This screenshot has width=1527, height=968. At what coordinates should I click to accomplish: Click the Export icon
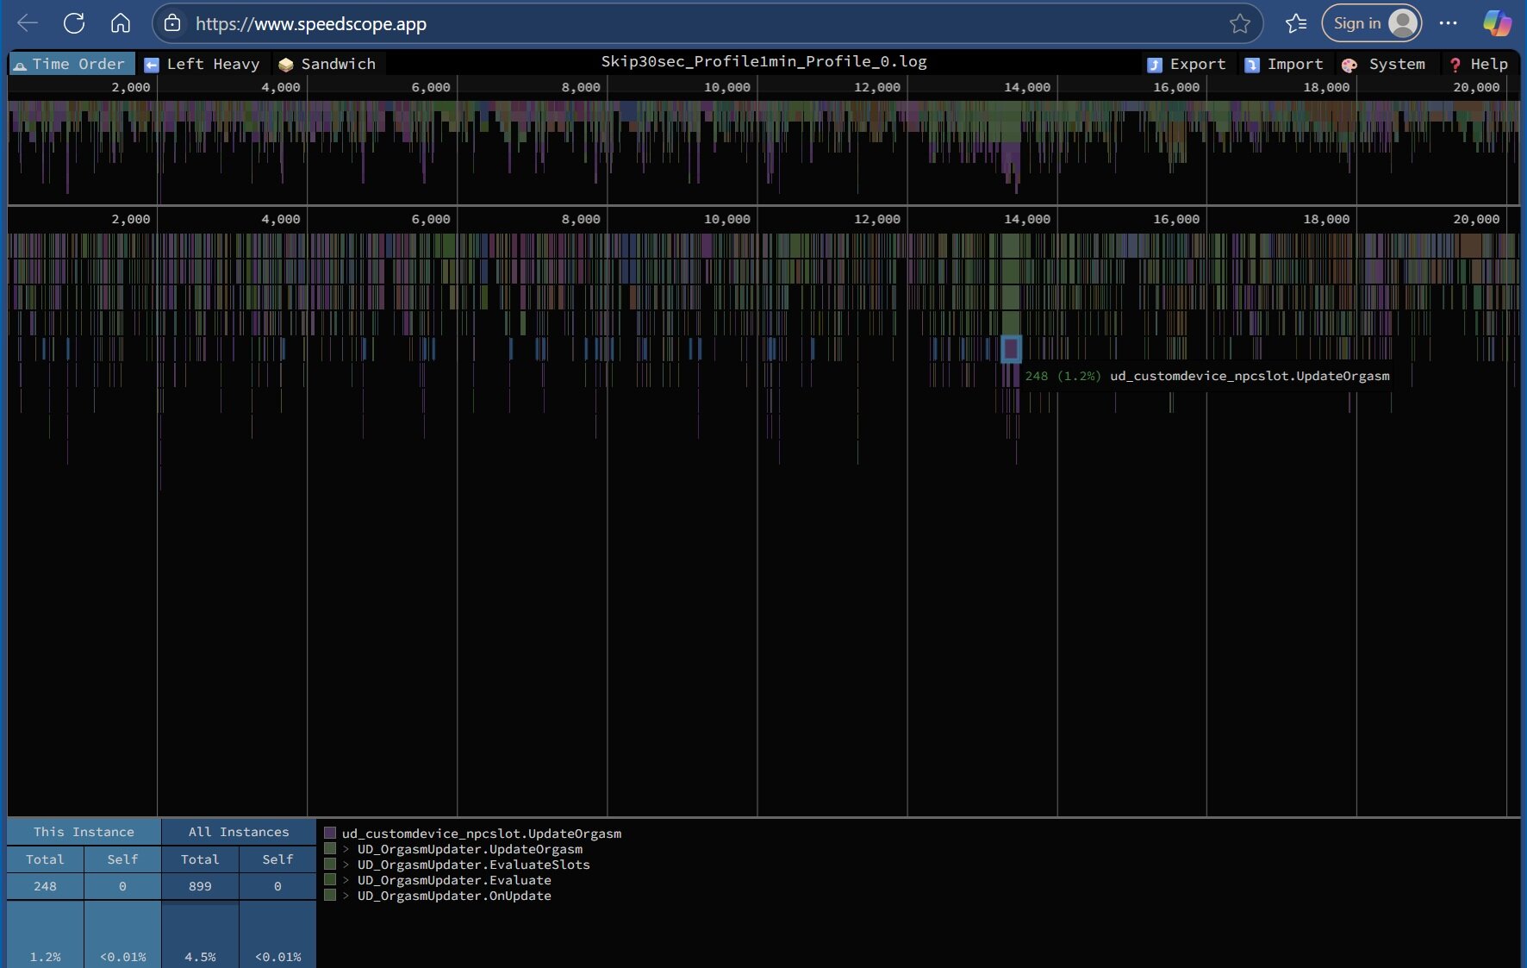tap(1155, 64)
